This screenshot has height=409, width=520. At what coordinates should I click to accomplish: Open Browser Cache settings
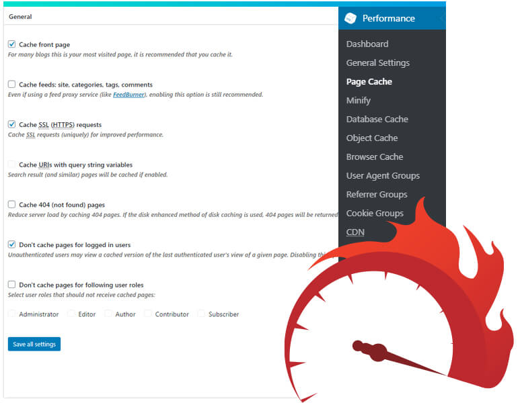coord(375,157)
